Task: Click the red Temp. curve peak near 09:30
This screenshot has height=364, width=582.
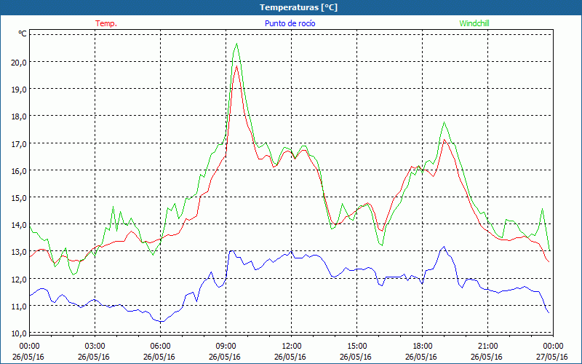Action: pos(236,66)
